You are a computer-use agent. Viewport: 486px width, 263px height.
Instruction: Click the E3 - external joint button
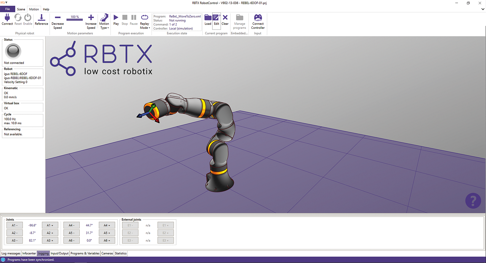(x=130, y=240)
